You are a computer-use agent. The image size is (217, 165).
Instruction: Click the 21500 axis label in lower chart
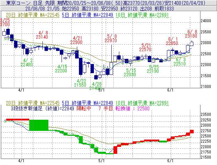[x=206, y=157]
